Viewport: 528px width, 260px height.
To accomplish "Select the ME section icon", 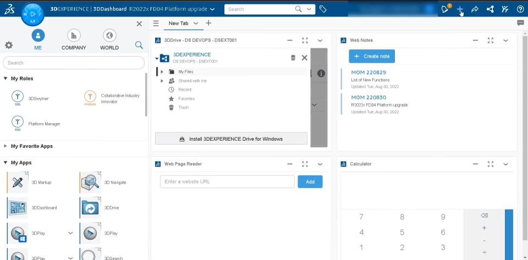I will click(38, 35).
